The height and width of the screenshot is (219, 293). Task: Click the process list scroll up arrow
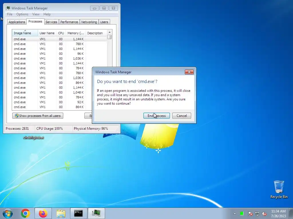click(110, 32)
